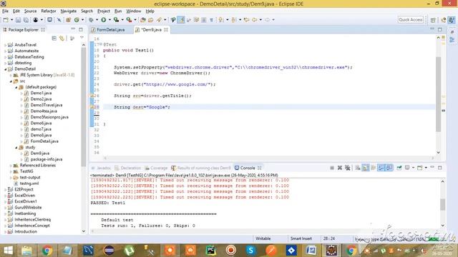The image size is (458, 257).
Task: Select Dem9.java under study package
Action: click(x=40, y=153)
